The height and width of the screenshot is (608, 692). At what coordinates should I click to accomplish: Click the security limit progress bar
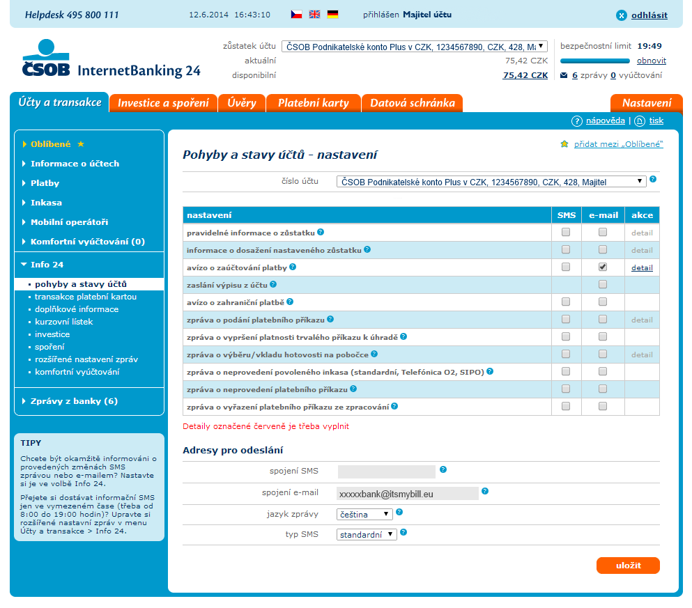point(595,61)
